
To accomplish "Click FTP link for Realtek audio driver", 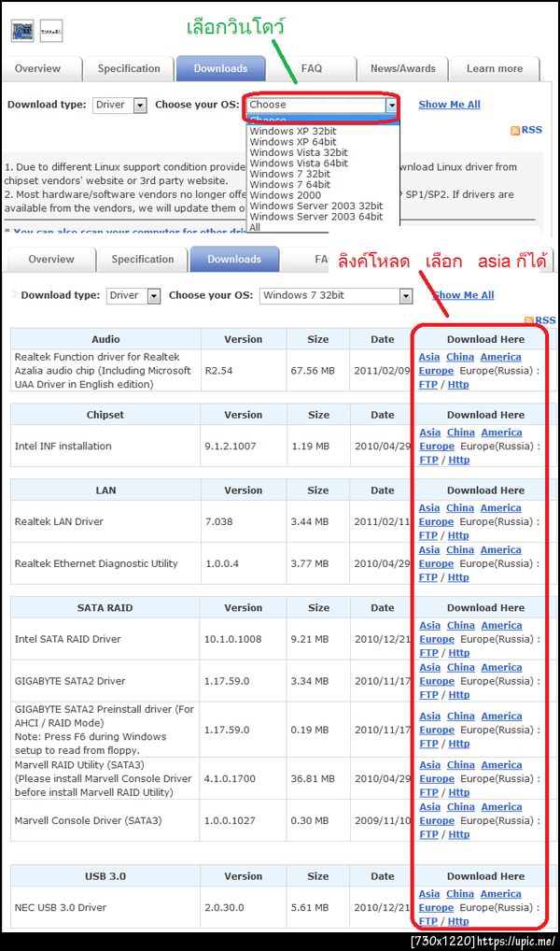I will tap(427, 385).
